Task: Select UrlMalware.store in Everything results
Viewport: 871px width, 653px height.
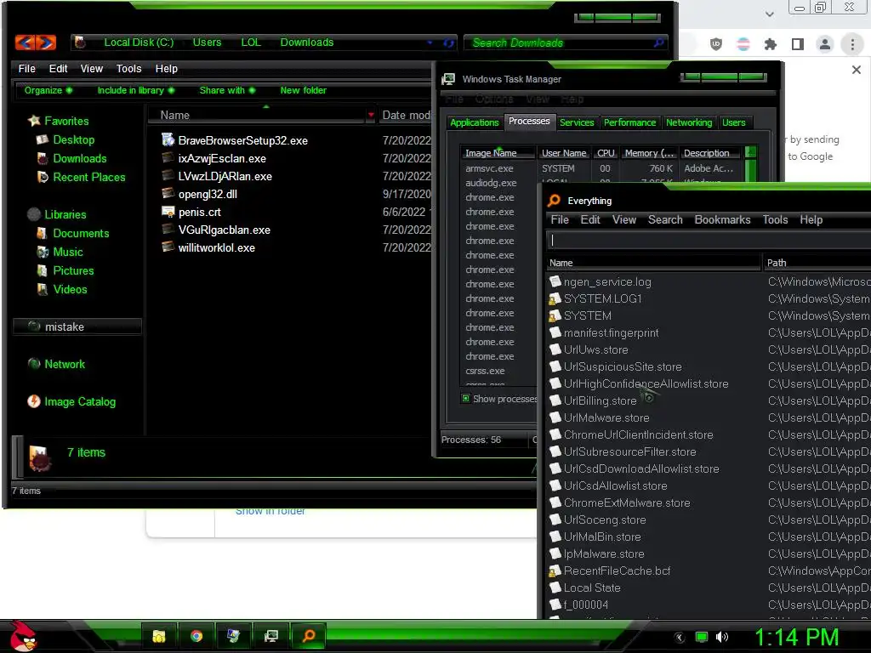Action: pyautogui.click(x=606, y=417)
